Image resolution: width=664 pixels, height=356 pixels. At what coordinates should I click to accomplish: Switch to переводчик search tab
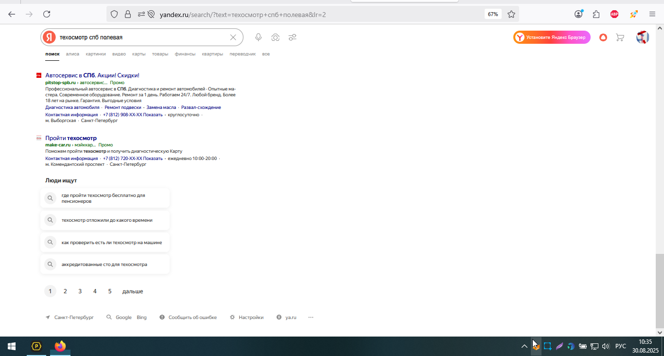243,54
